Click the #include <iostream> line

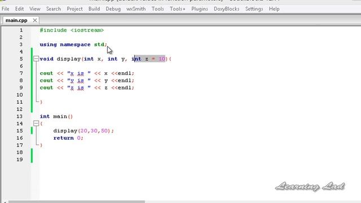72,30
